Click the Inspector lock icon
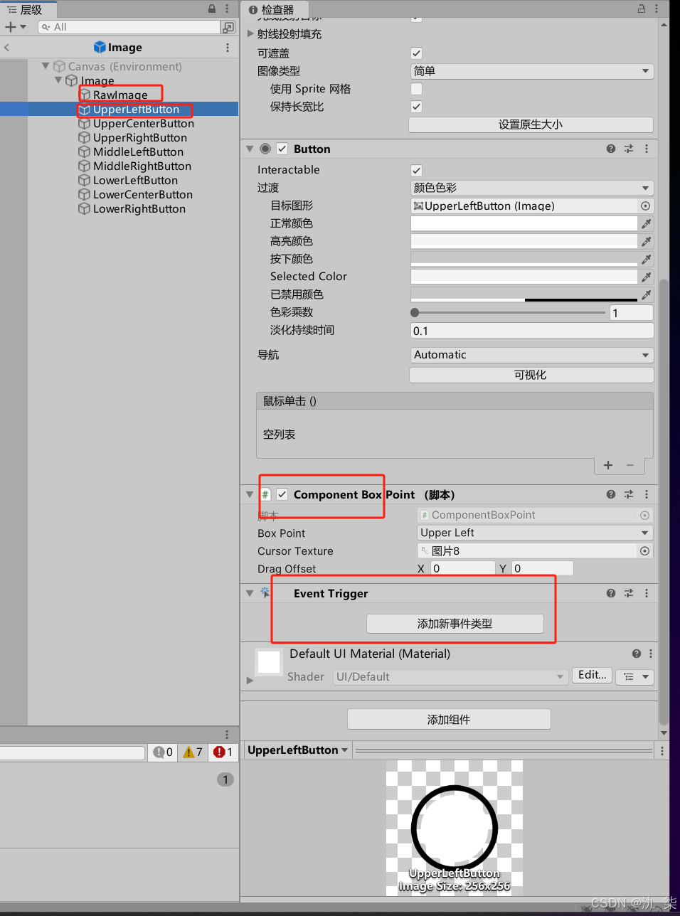 tap(641, 9)
